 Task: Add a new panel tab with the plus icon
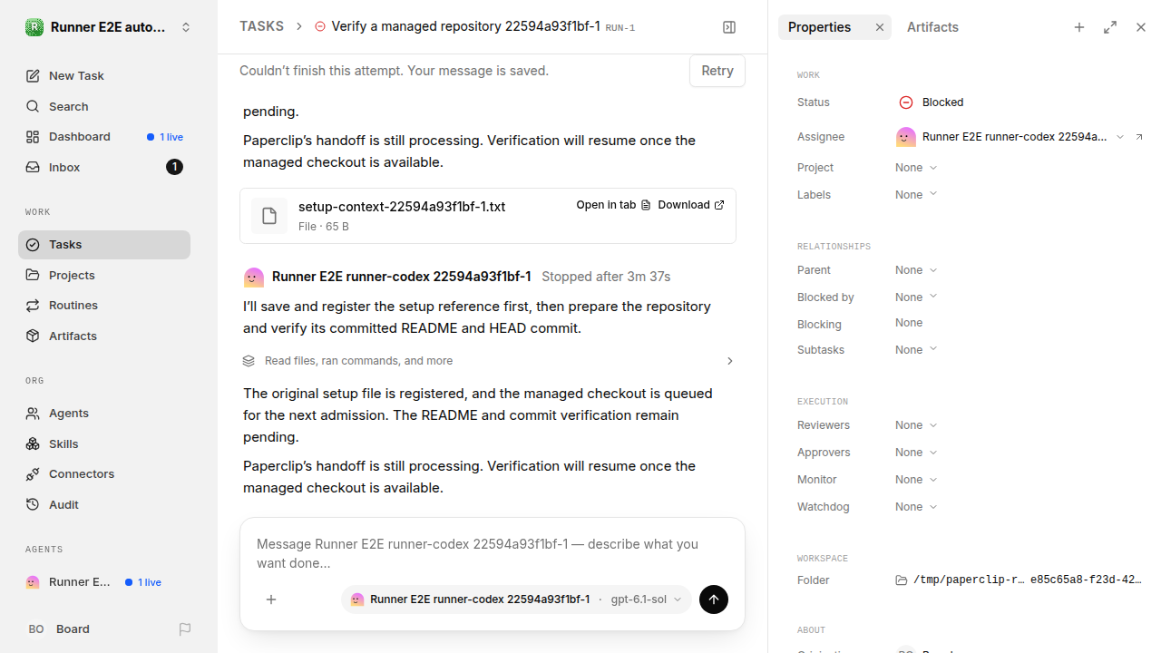point(1079,27)
